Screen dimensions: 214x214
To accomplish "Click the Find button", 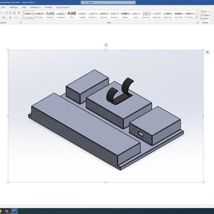I will (204, 12).
